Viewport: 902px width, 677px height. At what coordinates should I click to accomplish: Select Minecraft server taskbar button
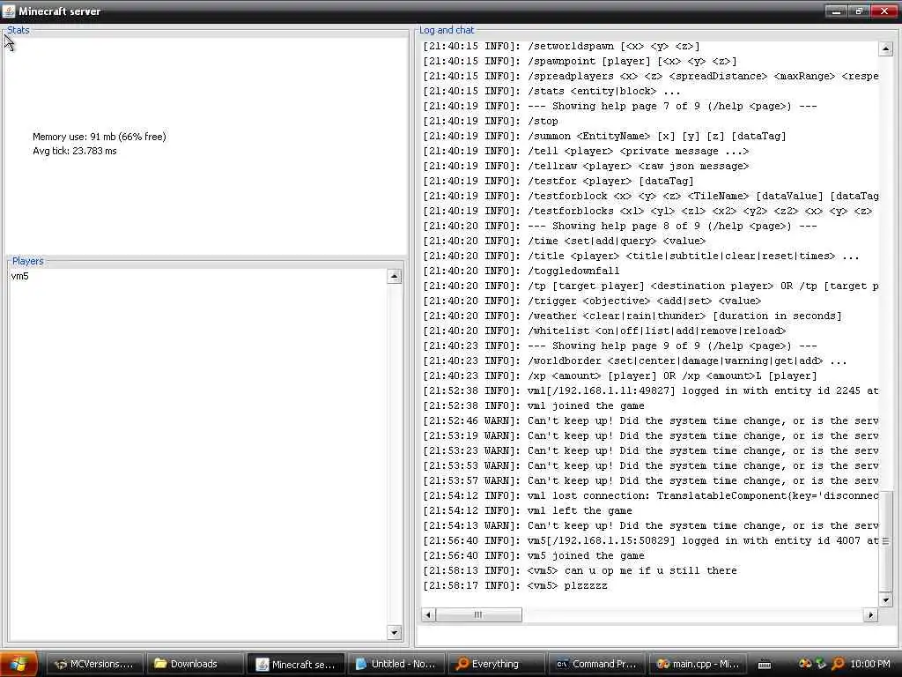tap(296, 664)
